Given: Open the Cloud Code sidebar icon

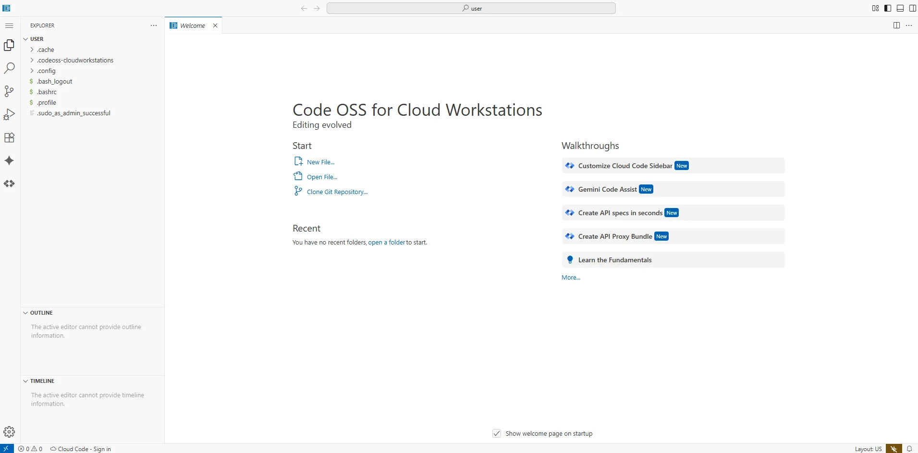Looking at the screenshot, I should 9,184.
